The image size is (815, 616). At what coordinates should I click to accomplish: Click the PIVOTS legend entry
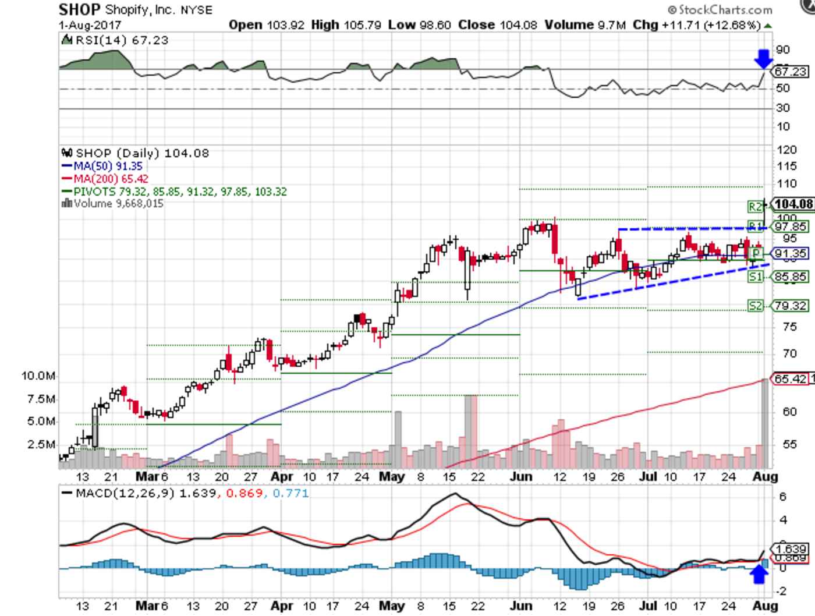(174, 192)
